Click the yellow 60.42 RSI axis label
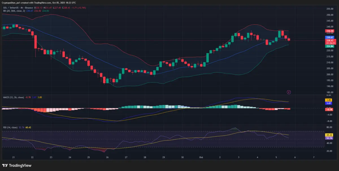The height and width of the screenshot is (171, 339). tap(329, 135)
